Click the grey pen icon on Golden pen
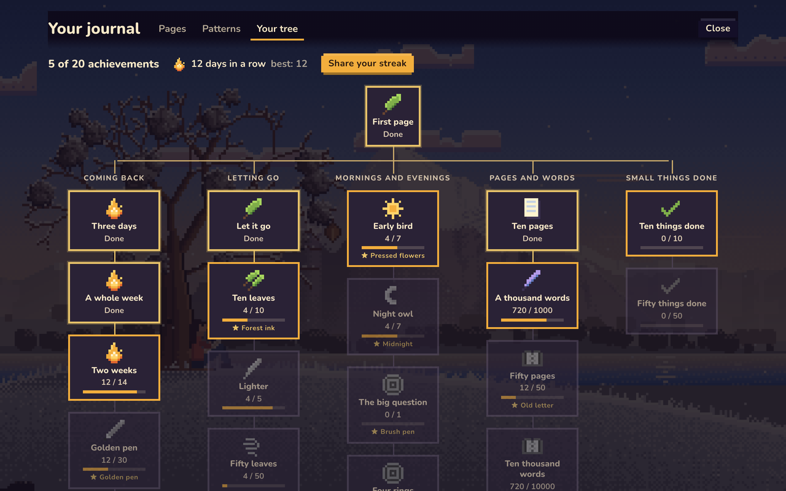The width and height of the screenshot is (786, 491). [114, 429]
